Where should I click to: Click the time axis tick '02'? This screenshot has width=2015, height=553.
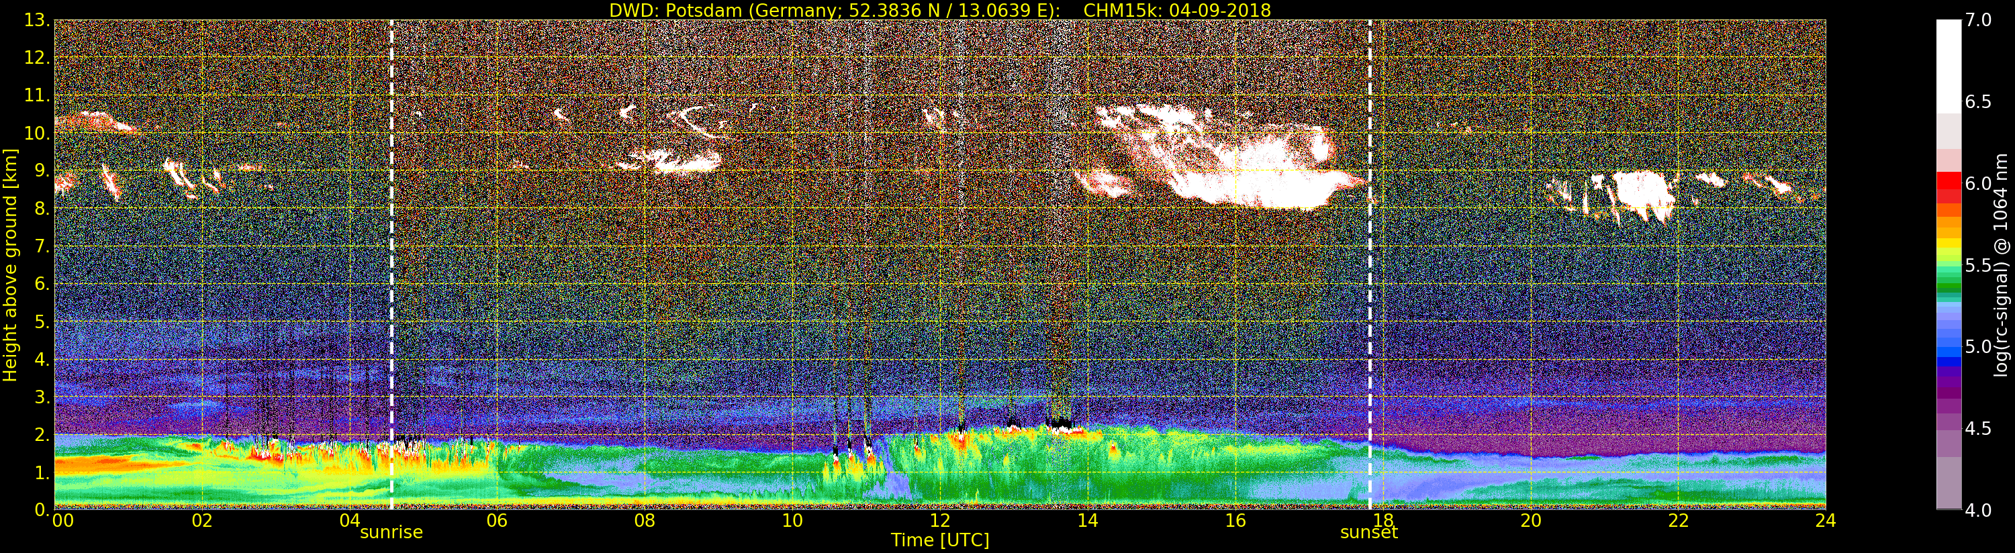pyautogui.click(x=202, y=521)
